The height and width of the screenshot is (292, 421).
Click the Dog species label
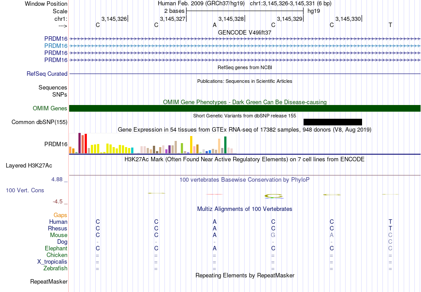click(x=62, y=241)
